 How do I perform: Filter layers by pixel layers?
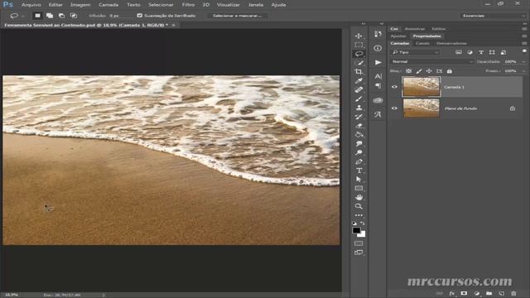pos(459,52)
